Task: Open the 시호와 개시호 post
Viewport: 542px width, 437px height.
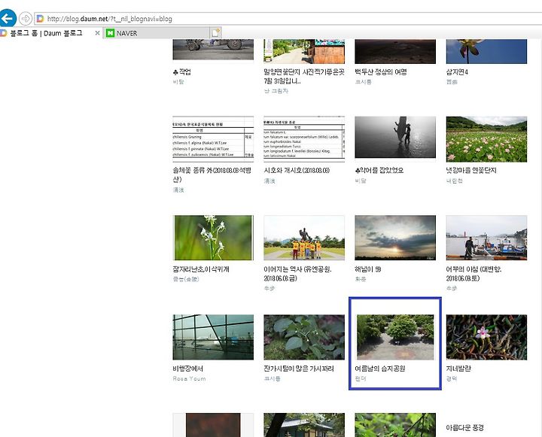Action: (x=297, y=170)
